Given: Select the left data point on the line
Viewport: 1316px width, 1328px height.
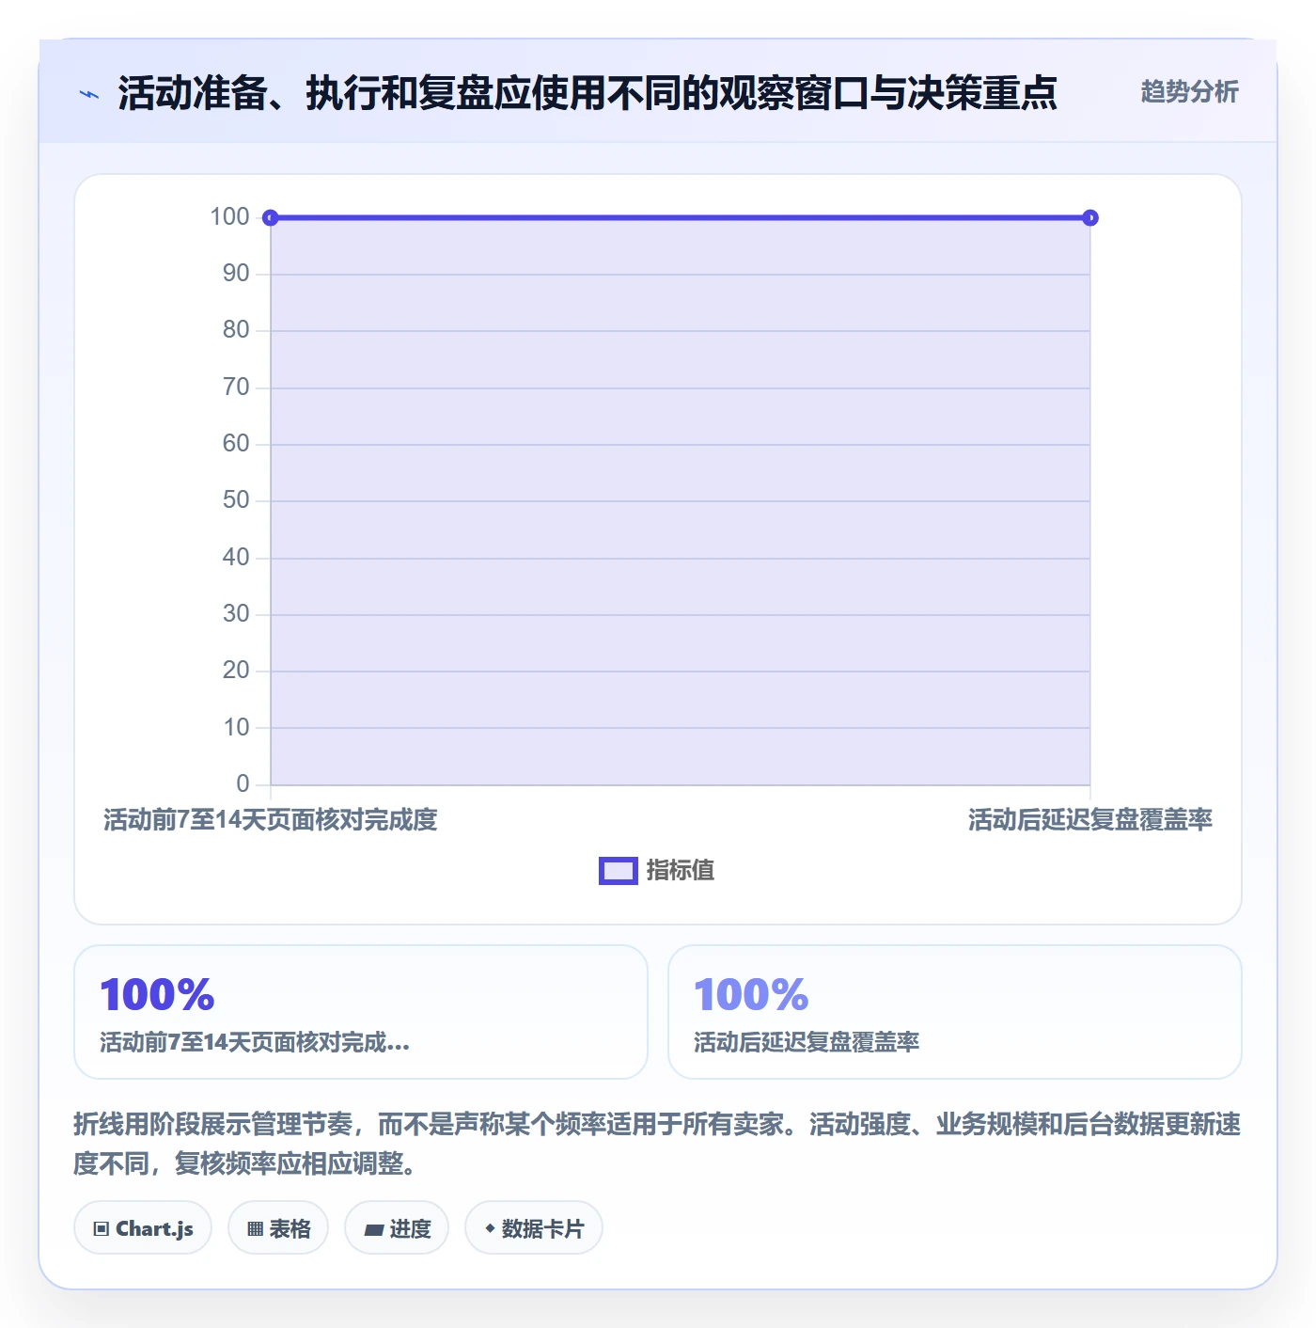Looking at the screenshot, I should coord(271,218).
